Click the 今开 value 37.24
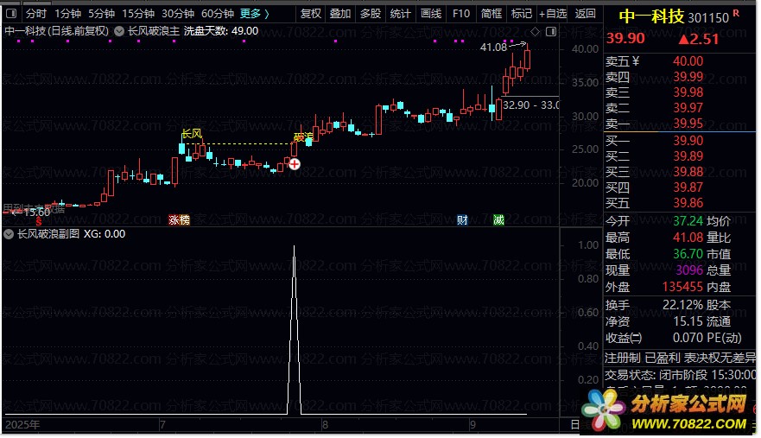Image resolution: width=761 pixels, height=438 pixels. pyautogui.click(x=688, y=221)
